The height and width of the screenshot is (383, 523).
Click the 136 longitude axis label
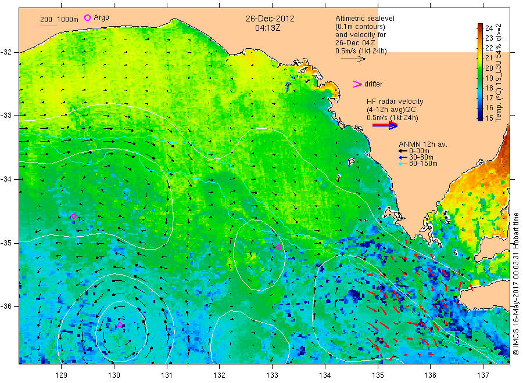(430, 375)
